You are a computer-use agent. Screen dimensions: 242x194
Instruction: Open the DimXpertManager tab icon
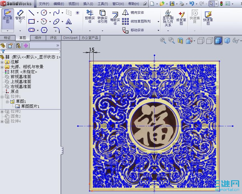tap(26, 46)
